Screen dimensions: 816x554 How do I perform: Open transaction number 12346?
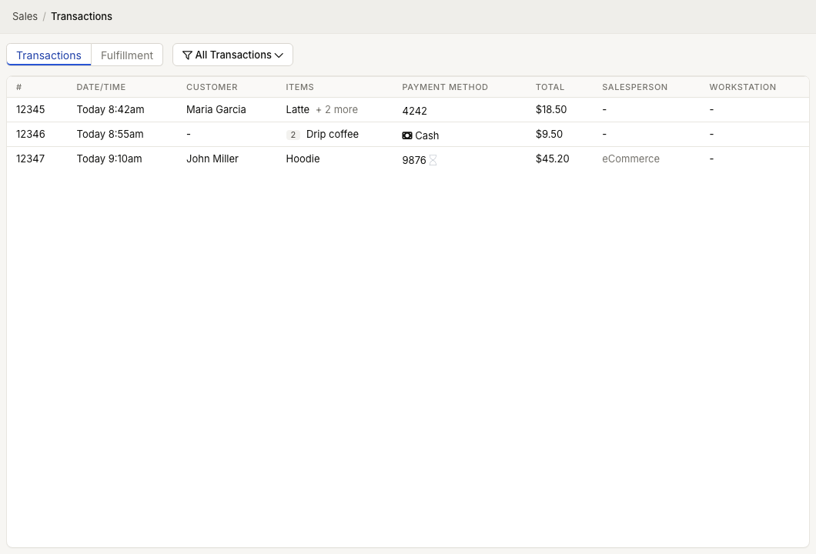pyautogui.click(x=31, y=134)
